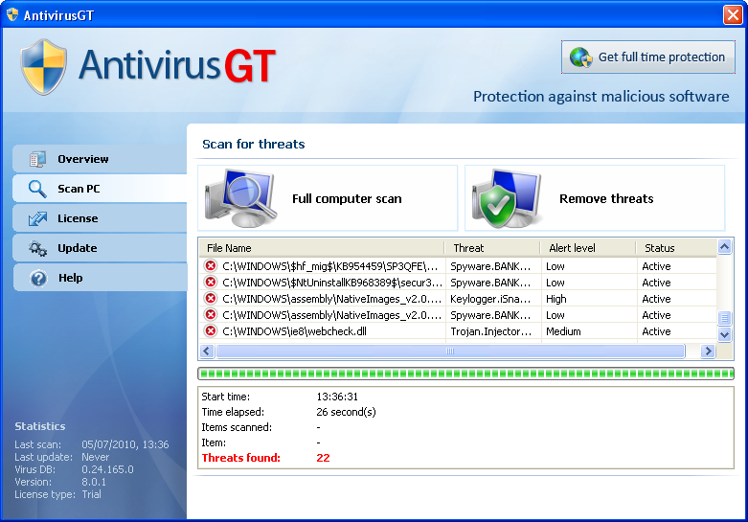Sort by Status column header
Image resolution: width=748 pixels, height=522 pixels.
(676, 248)
